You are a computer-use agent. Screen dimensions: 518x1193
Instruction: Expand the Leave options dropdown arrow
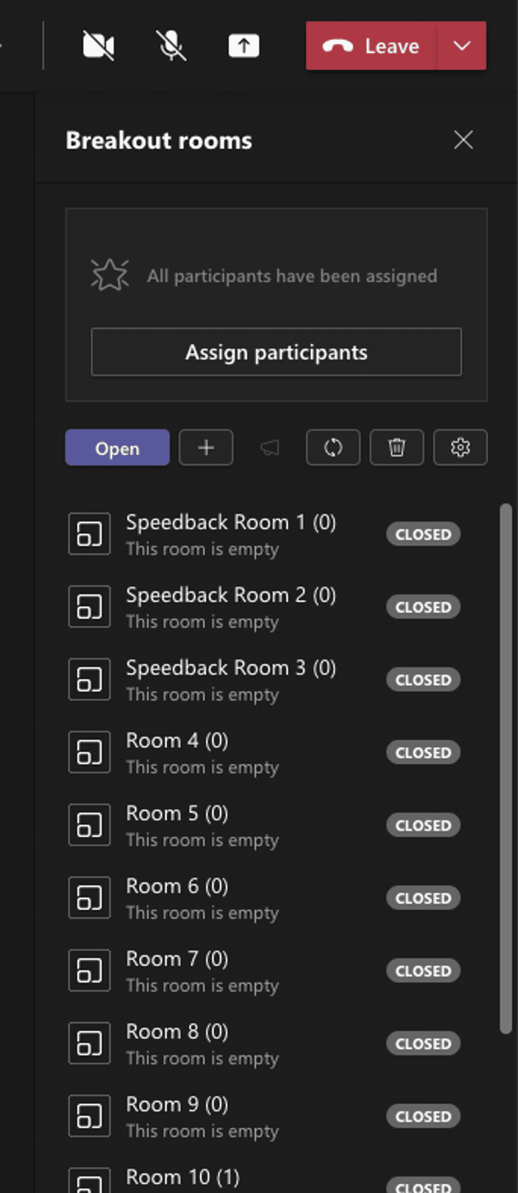[462, 45]
